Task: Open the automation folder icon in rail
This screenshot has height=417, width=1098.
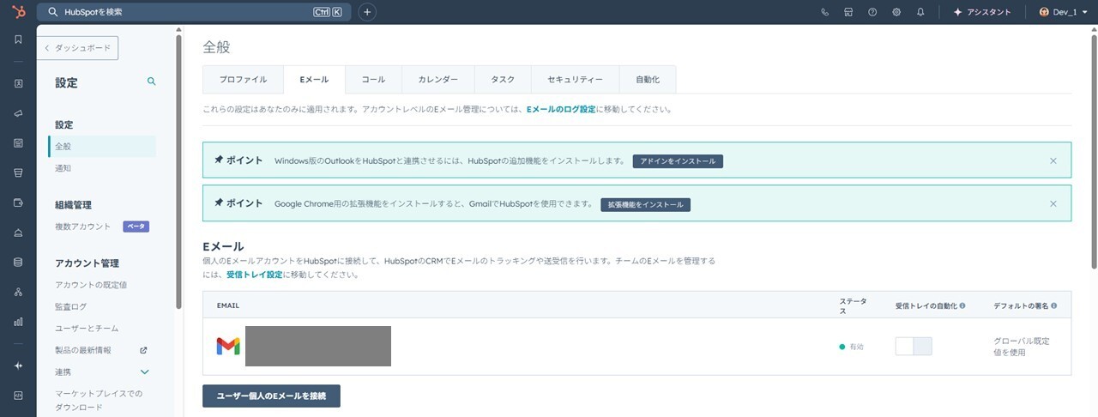Action: point(18,202)
